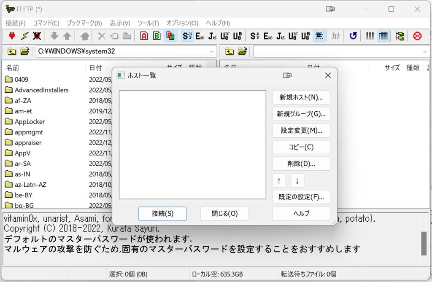Viewport: 432px width, 282px height.
Task: Click the local change-folder icon
Action: coord(24,51)
